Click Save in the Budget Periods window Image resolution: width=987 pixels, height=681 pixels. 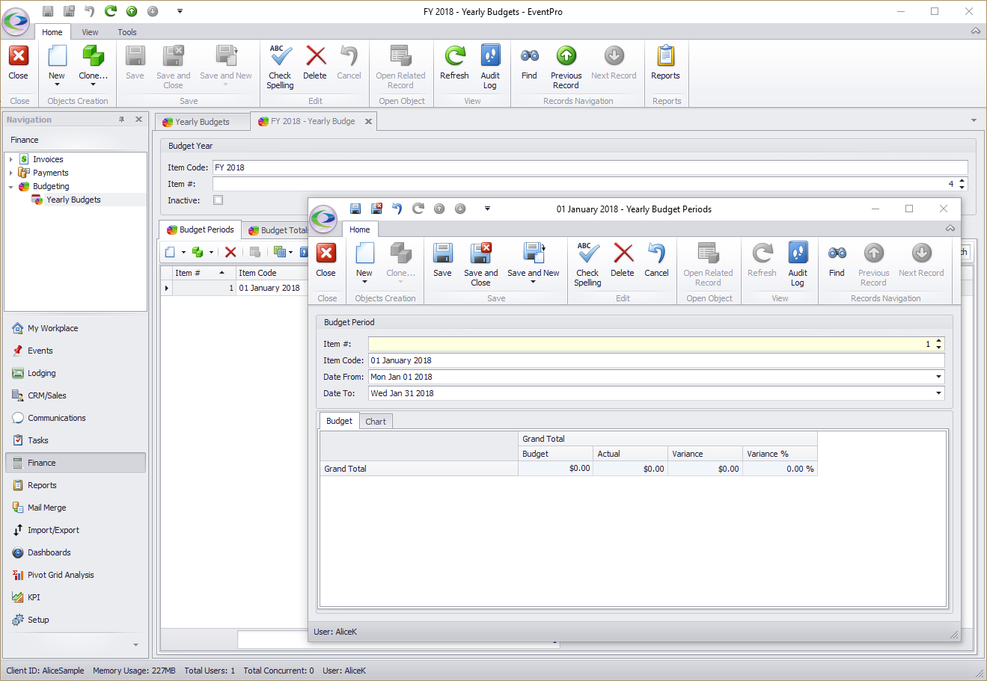pyautogui.click(x=442, y=260)
